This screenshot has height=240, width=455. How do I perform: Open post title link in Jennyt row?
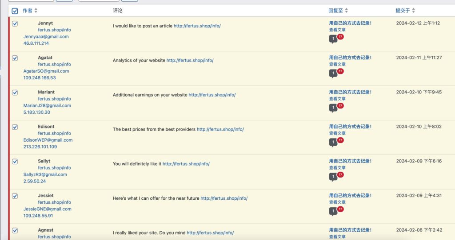tap(350, 23)
